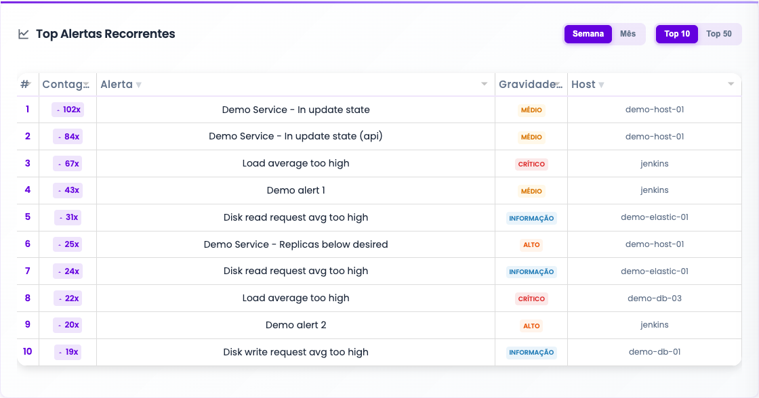759x398 pixels.
Task: Click the INFORMAÇÃO badge in row 10
Action: [x=531, y=353]
